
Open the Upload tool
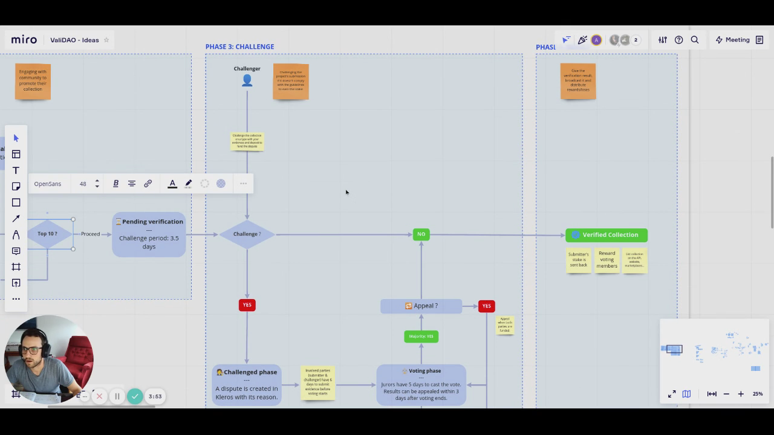[x=16, y=283]
